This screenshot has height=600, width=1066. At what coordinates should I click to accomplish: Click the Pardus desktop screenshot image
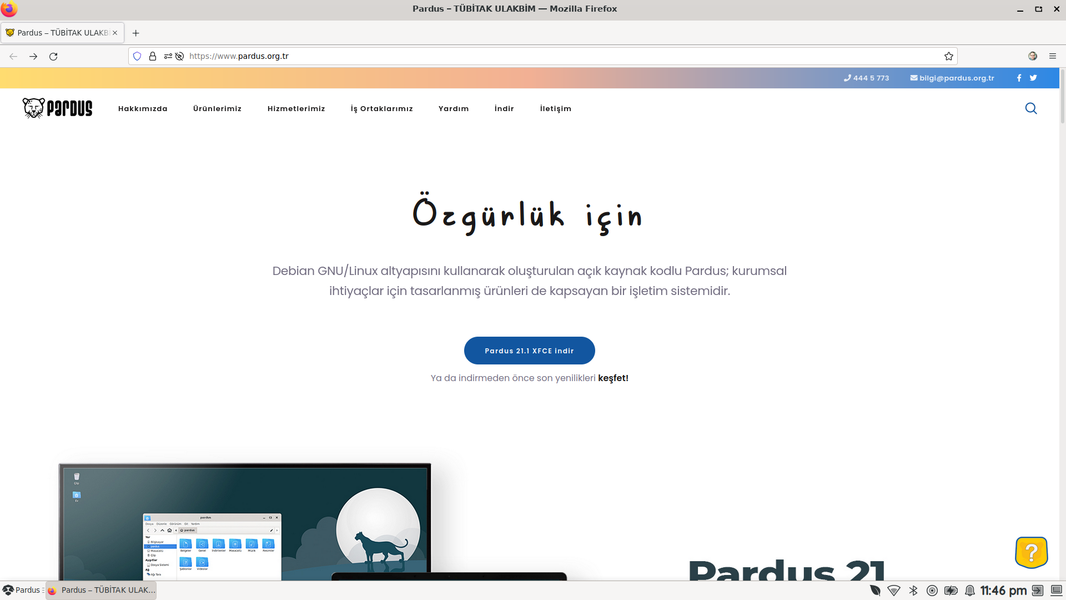click(245, 522)
